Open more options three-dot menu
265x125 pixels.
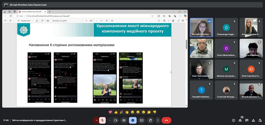click(158, 120)
